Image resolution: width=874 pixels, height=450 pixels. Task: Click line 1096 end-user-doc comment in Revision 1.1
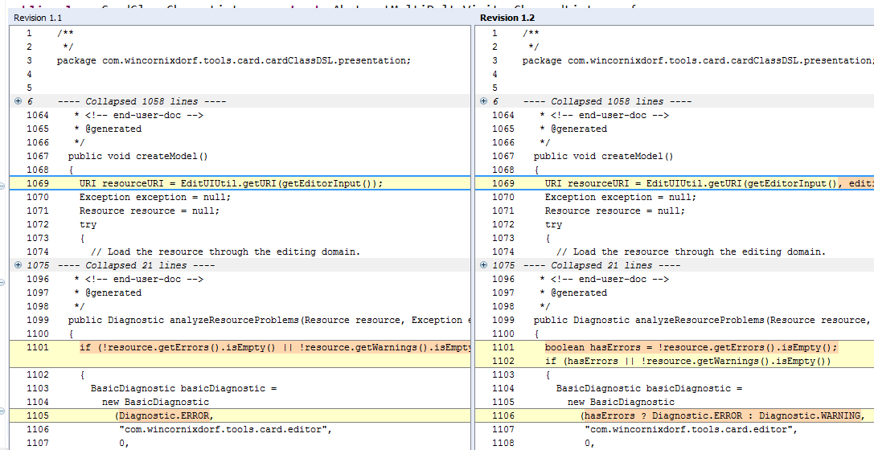[x=139, y=279]
